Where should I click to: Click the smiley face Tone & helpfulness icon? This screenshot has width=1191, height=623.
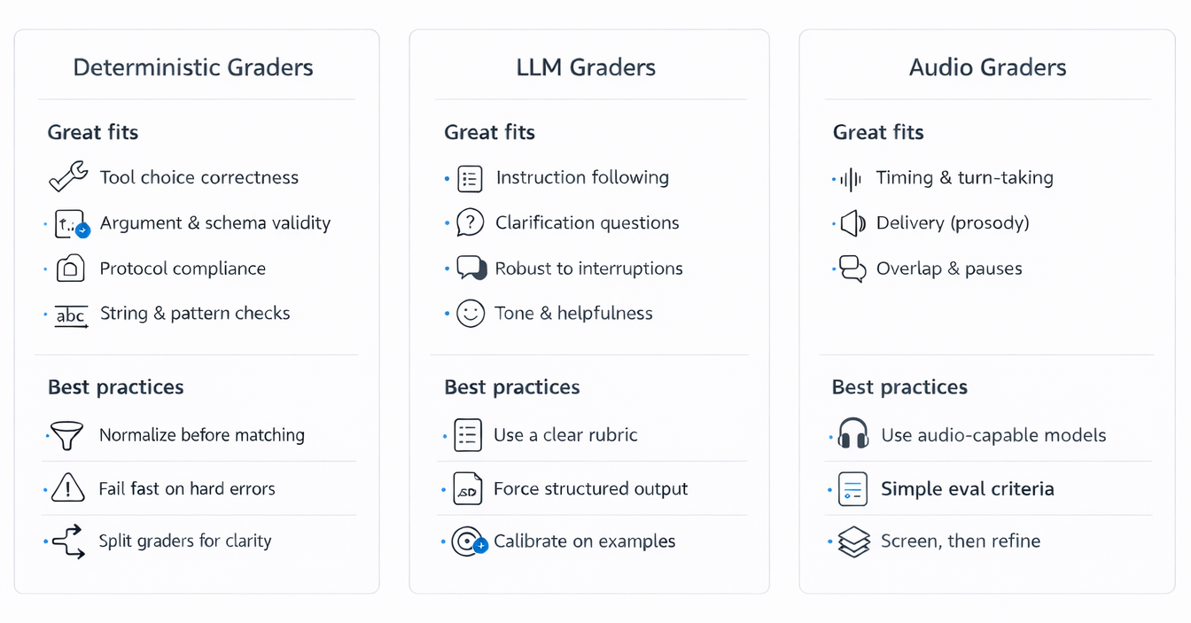tap(470, 314)
